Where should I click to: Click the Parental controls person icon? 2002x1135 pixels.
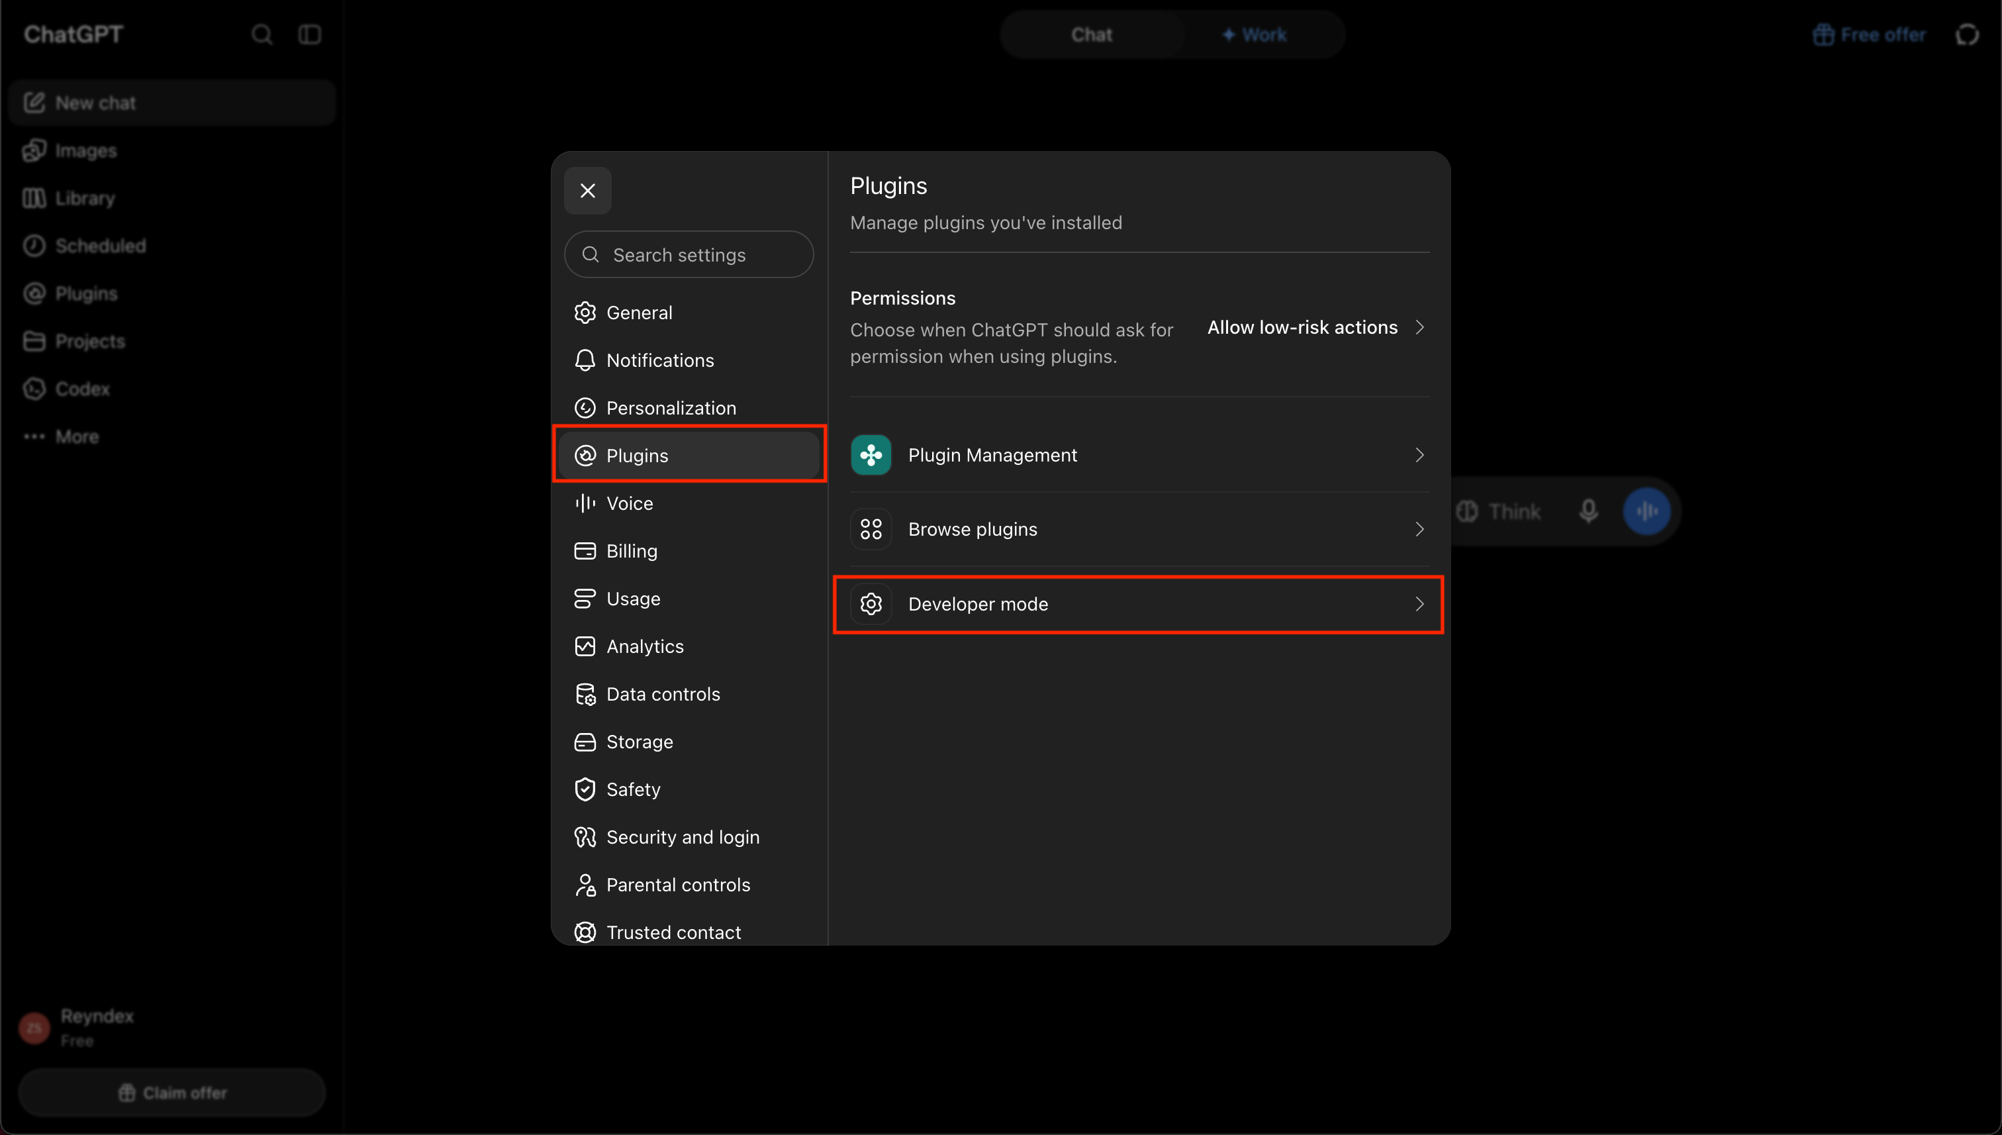(x=585, y=885)
